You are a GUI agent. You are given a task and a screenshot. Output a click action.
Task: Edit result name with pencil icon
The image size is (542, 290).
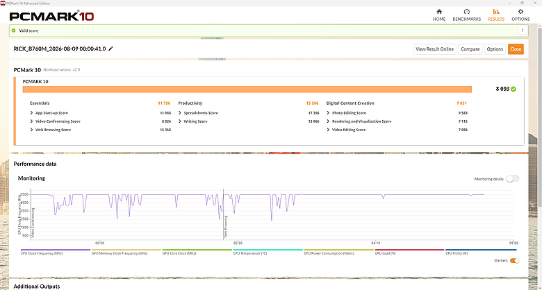(110, 49)
